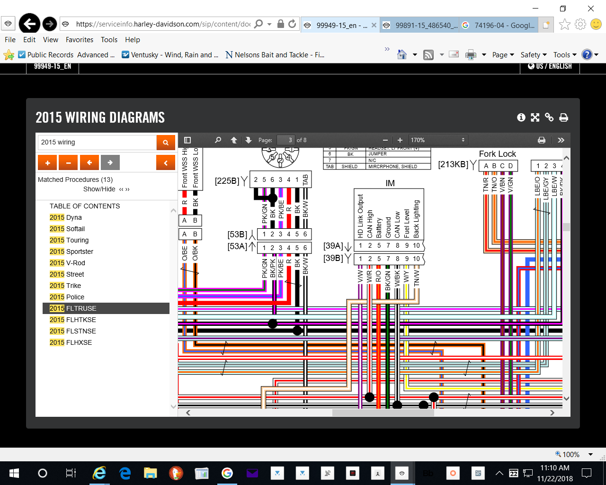Toggle the PDF sidebar panel

[x=187, y=140]
